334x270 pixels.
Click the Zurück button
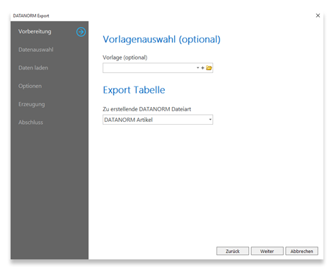[233, 251]
